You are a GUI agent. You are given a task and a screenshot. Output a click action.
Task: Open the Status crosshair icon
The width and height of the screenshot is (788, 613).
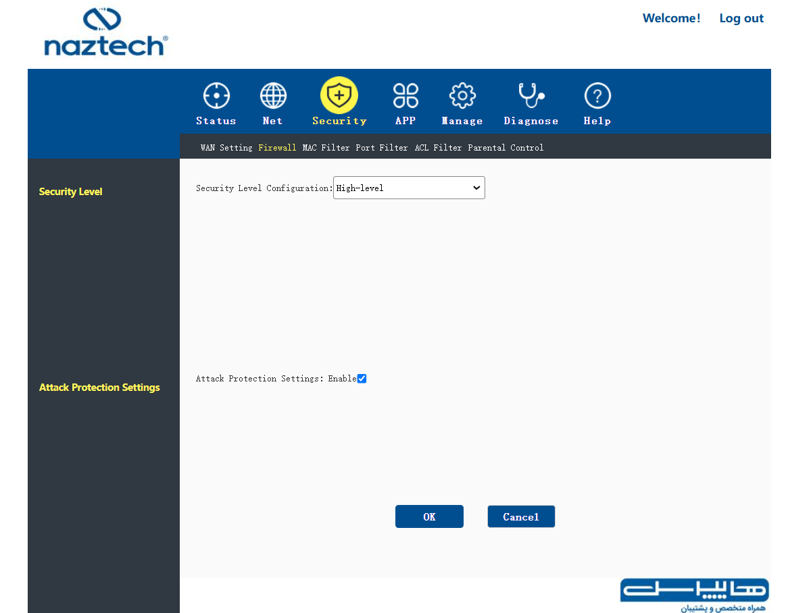(216, 95)
